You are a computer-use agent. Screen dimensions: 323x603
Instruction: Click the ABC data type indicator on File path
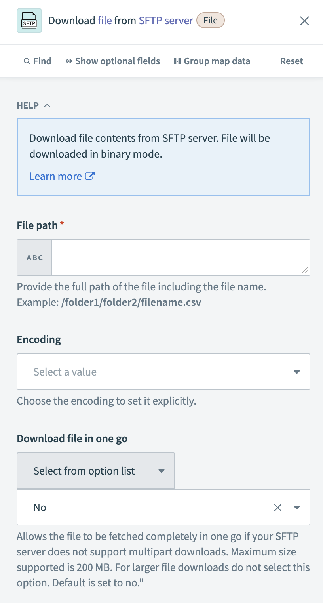(x=34, y=257)
